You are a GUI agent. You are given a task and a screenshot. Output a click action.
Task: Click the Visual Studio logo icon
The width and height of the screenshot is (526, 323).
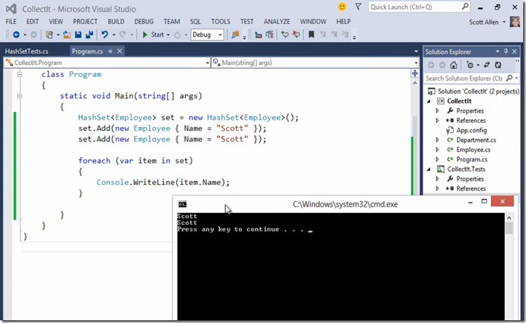pos(11,8)
